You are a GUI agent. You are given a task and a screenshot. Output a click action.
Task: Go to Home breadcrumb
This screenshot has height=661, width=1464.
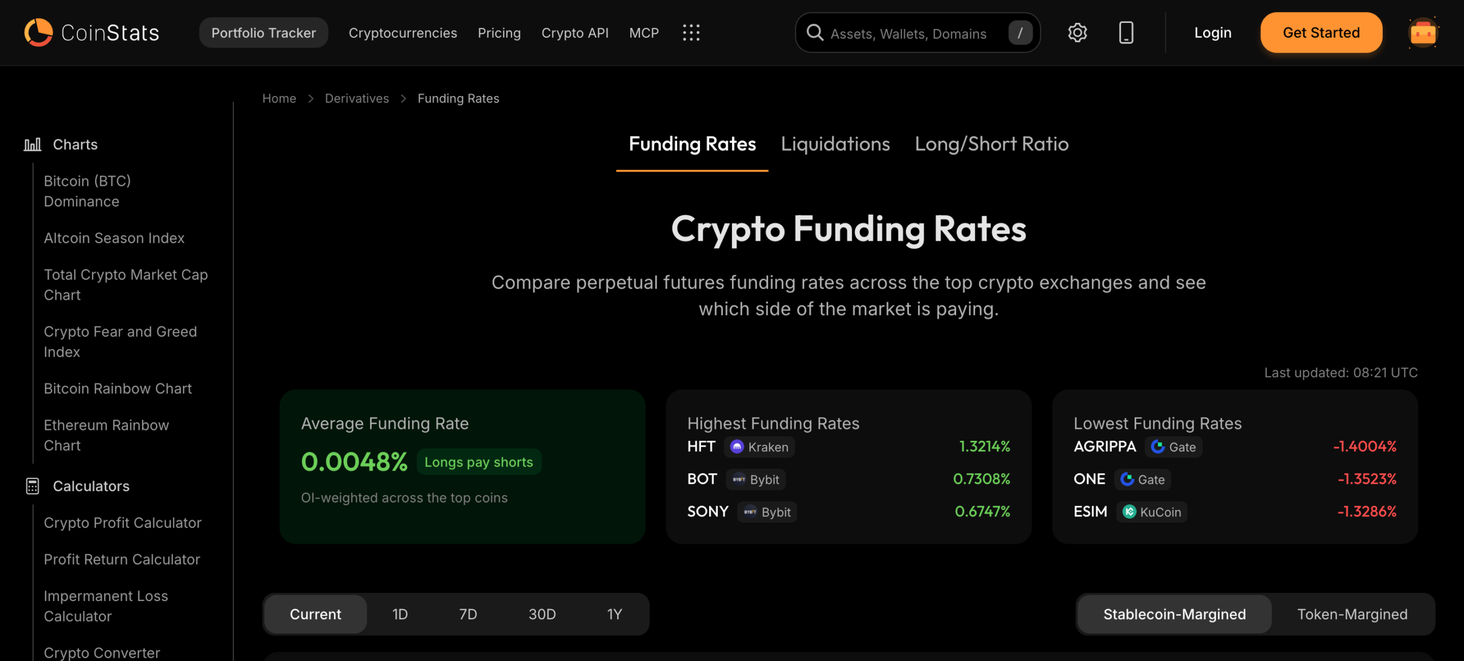pos(279,98)
